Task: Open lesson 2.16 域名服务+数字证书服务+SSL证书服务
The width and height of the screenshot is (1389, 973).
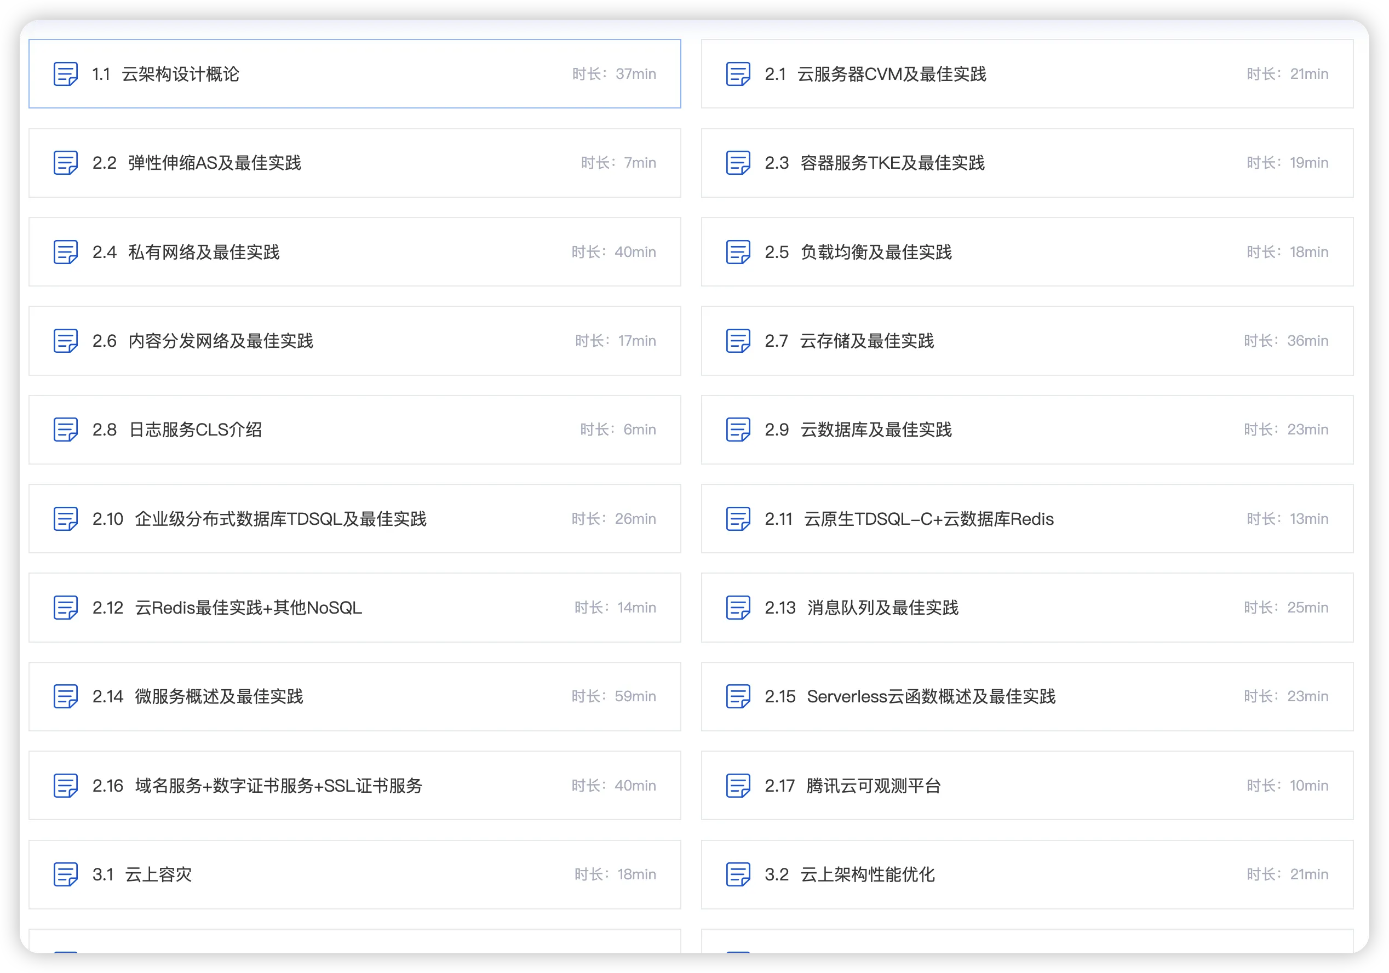Action: pos(354,786)
